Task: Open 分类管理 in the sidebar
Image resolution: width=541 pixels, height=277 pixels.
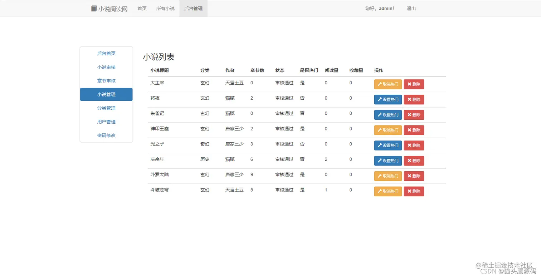Action: click(106, 108)
